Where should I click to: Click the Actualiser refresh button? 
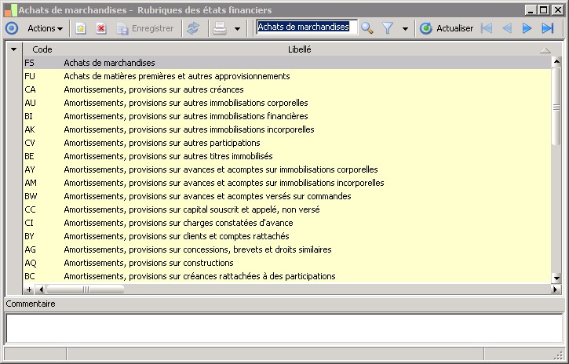pyautogui.click(x=447, y=28)
